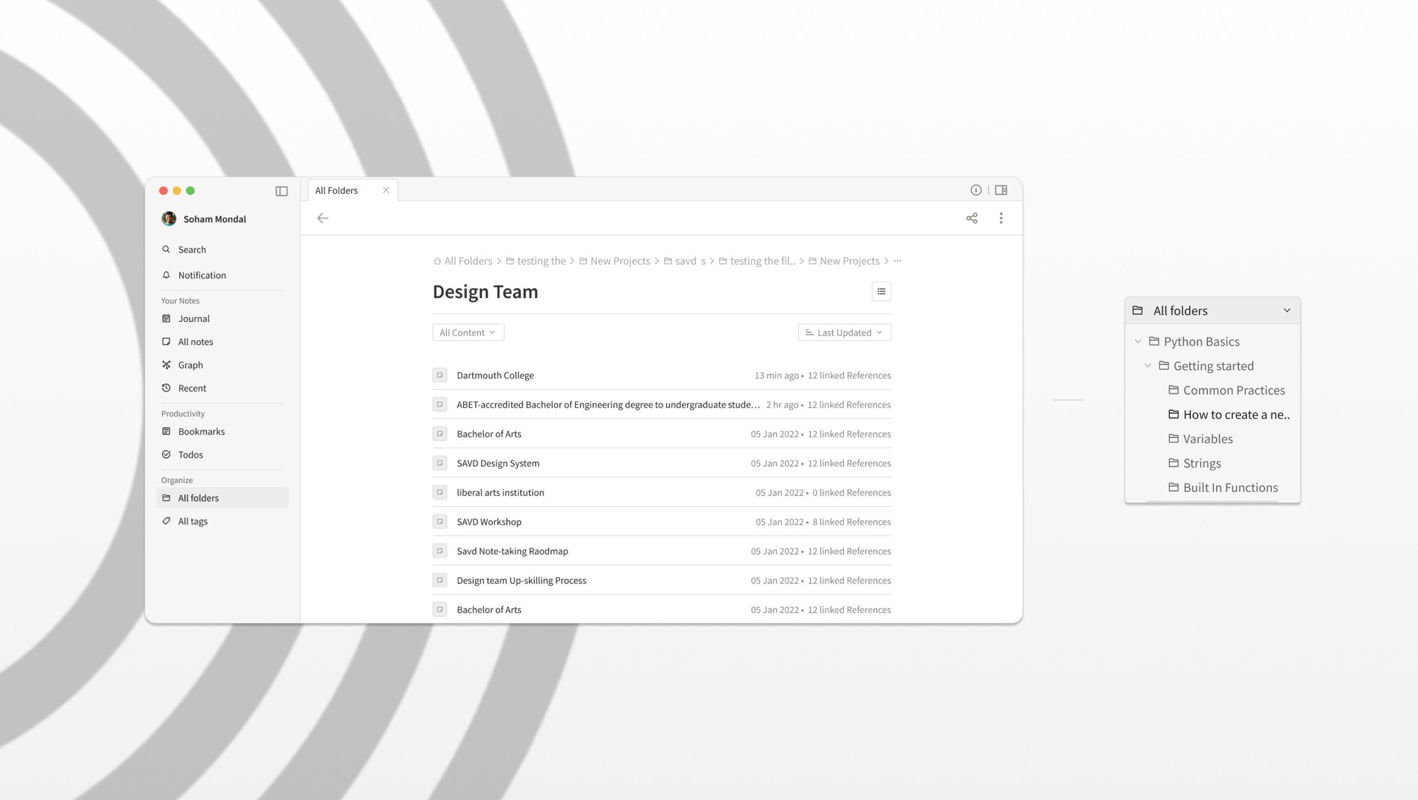1418x800 pixels.
Task: Select All tags in the Organize section
Action: click(x=193, y=521)
